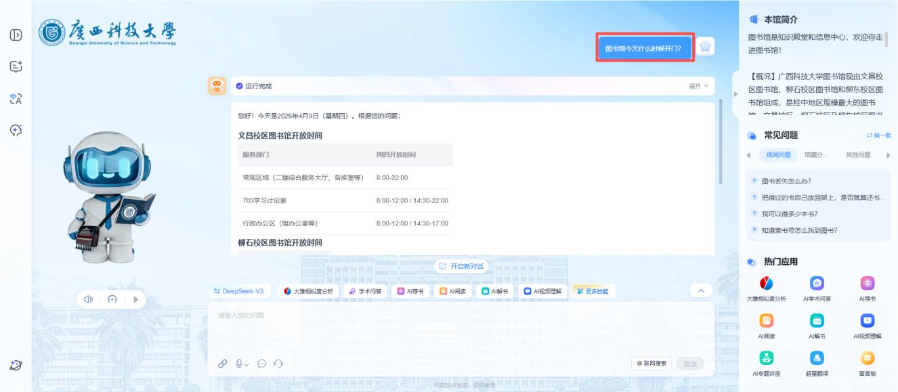Screen dimensions: 898x392
Task: Click the headset customer service icon
Action: pyautogui.click(x=278, y=364)
